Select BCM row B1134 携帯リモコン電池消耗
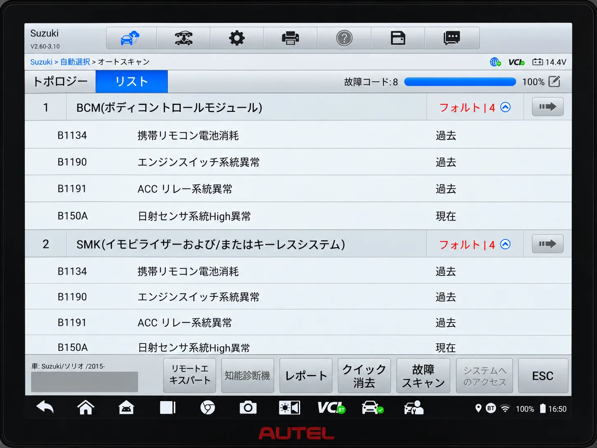Screen dimensions: 597x448 pos(298,135)
